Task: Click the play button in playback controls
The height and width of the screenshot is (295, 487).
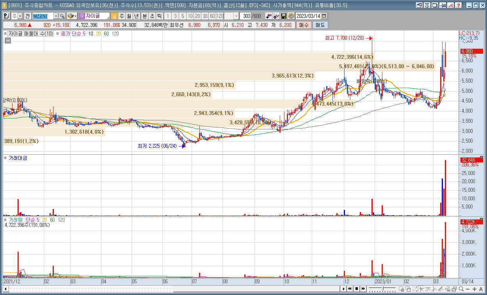Action: click(x=344, y=289)
